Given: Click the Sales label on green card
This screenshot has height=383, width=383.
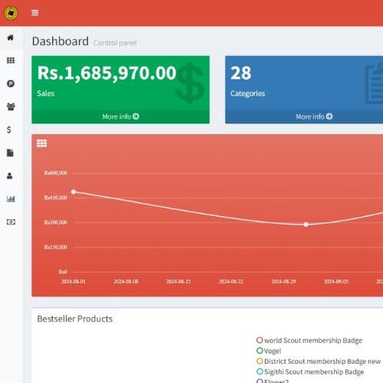Looking at the screenshot, I should [x=46, y=93].
